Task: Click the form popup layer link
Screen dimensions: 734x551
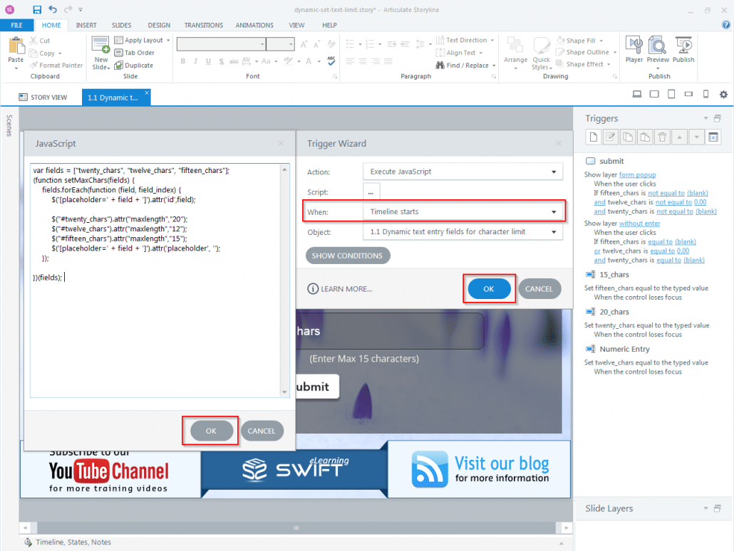Action: (637, 174)
